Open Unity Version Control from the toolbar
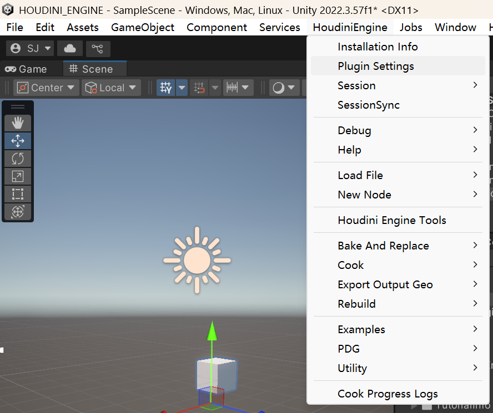 98,48
